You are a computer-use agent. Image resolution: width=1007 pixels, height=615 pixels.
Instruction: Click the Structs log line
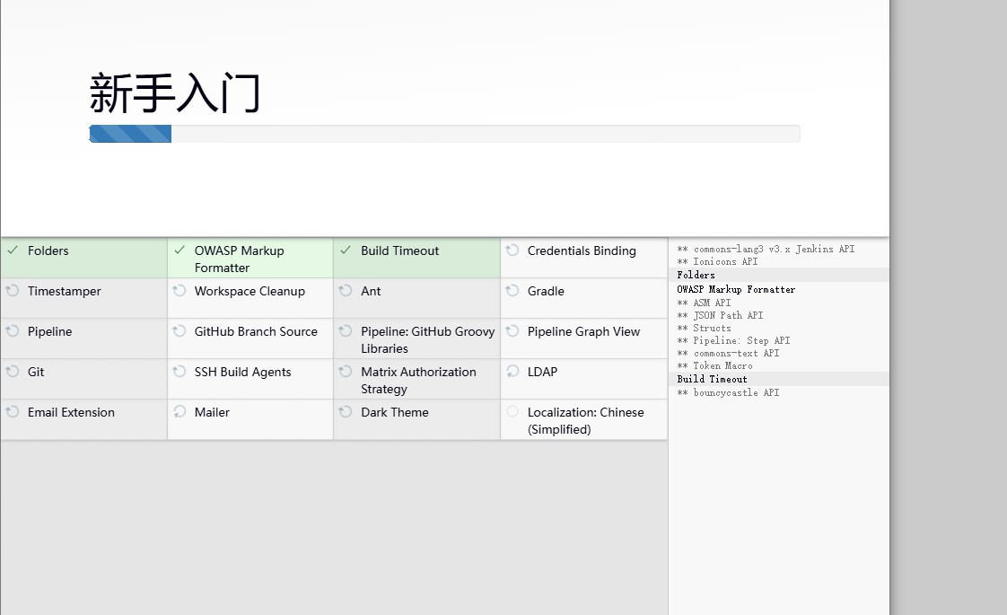tap(704, 328)
